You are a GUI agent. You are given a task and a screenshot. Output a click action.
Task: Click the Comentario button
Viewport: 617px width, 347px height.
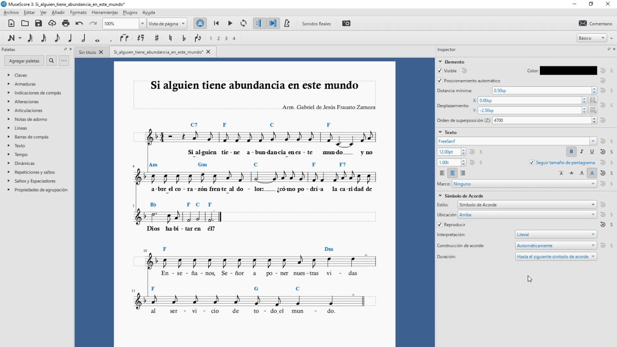point(595,23)
